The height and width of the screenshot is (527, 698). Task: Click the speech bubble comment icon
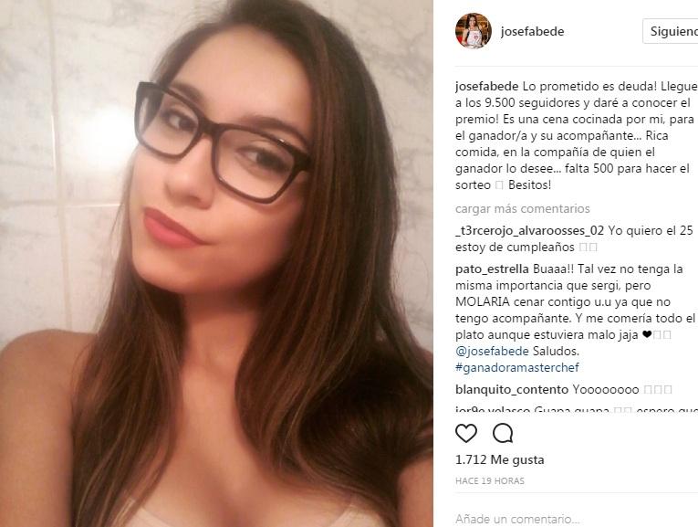tap(503, 433)
